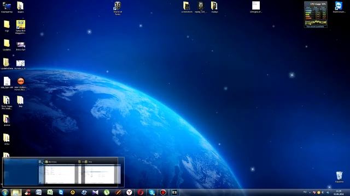350x196 pixels.
Task: Click the File Explorer taskbar button
Action: (x=16, y=192)
